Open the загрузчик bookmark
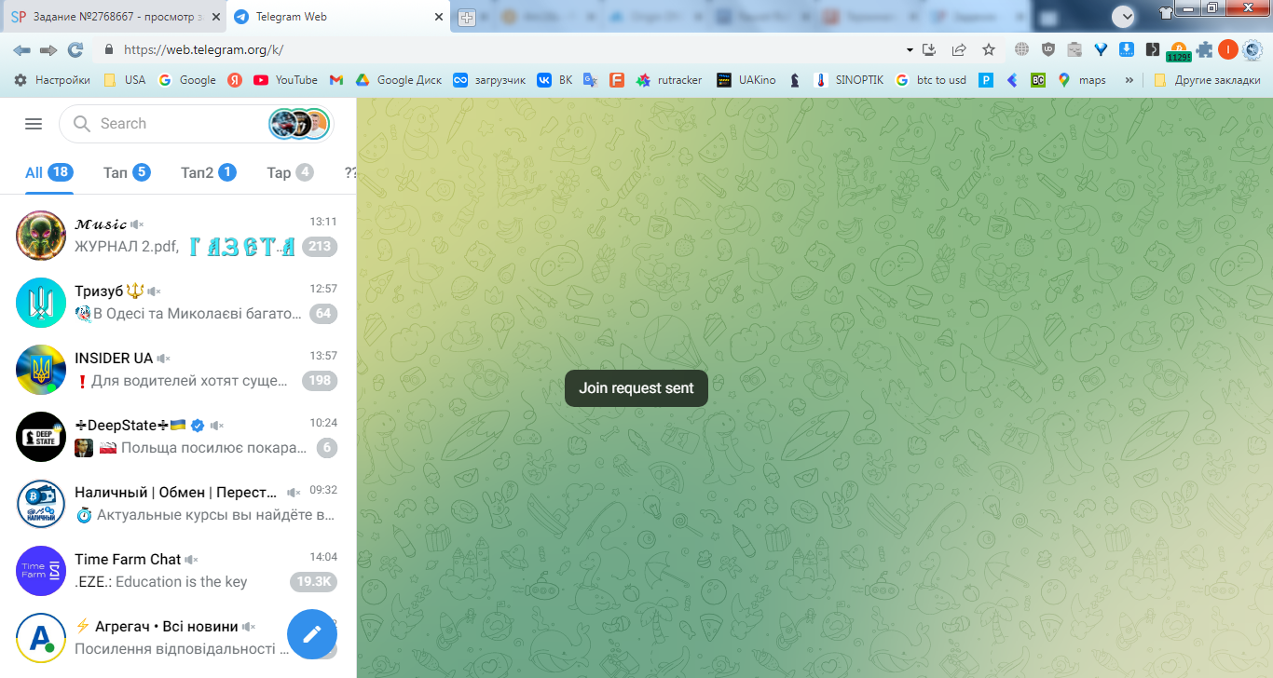 point(489,80)
